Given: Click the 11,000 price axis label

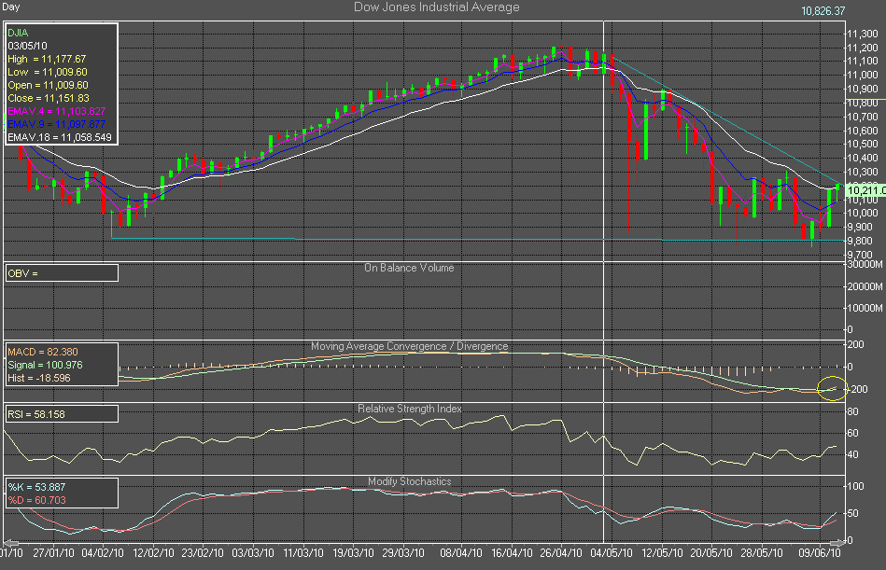Looking at the screenshot, I should tap(863, 75).
